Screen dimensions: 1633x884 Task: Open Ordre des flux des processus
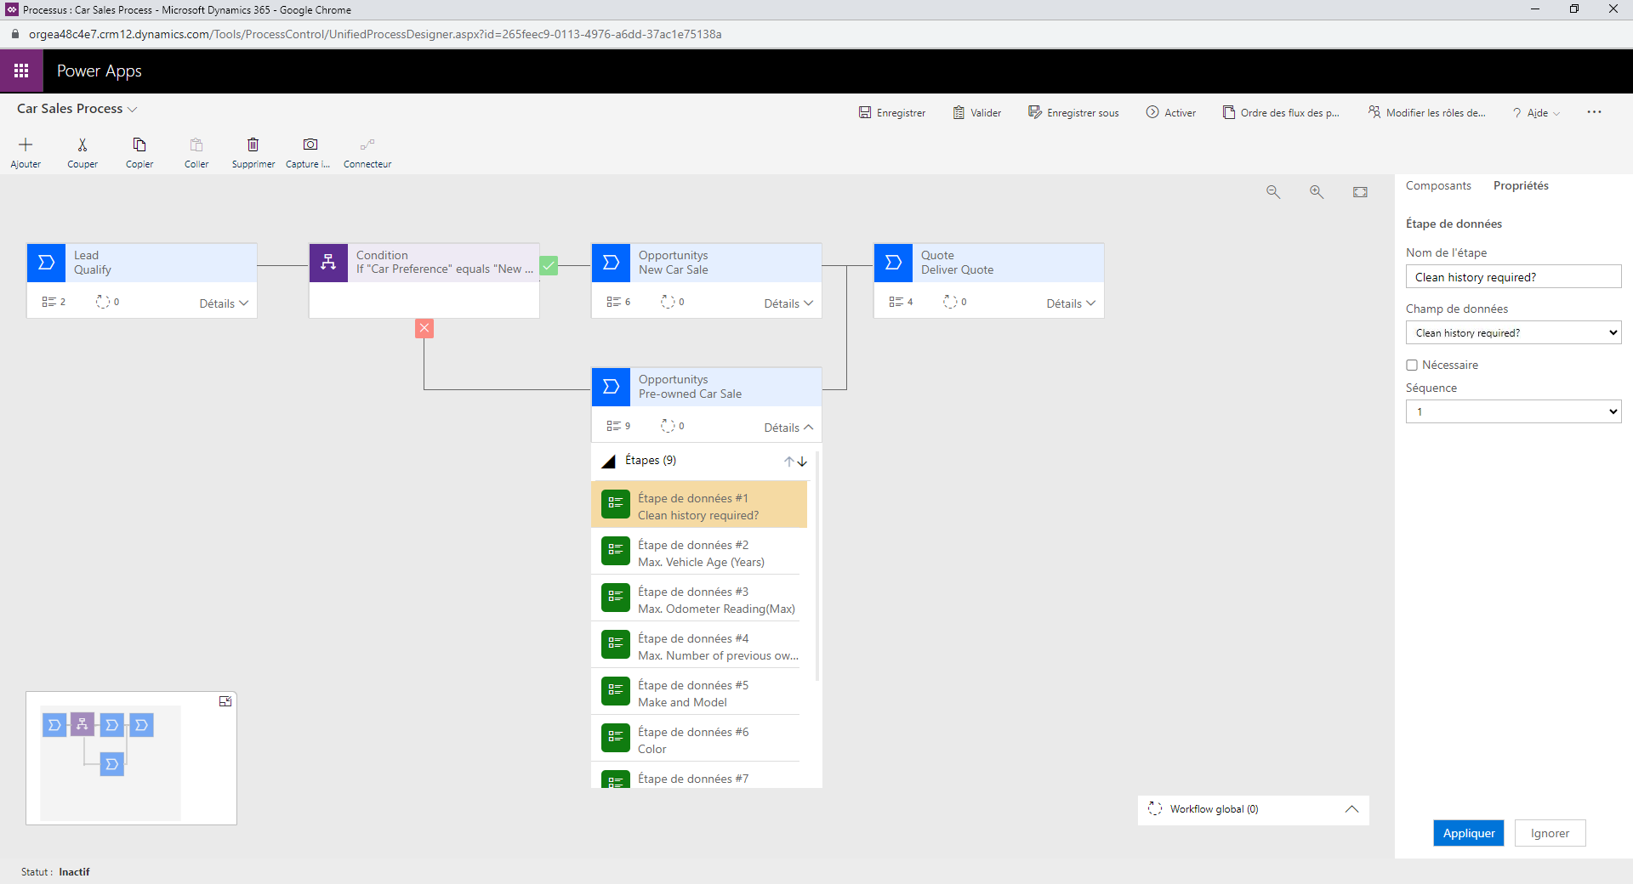1281,113
